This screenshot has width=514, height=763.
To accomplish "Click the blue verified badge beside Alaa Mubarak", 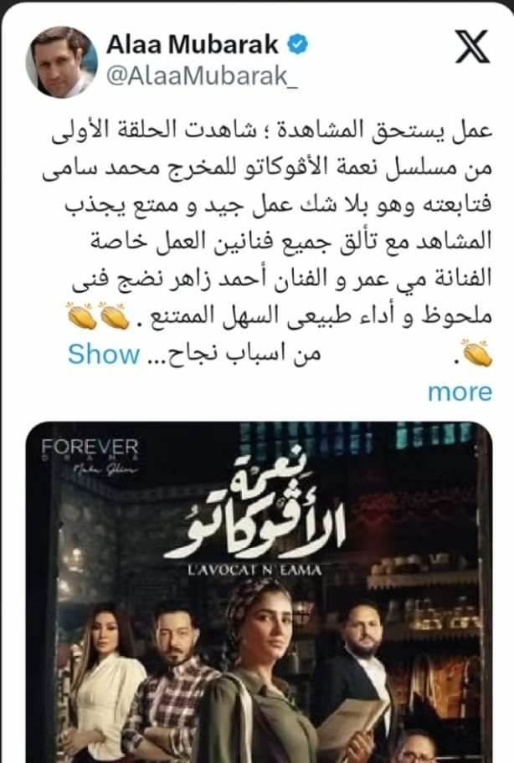I will point(297,45).
